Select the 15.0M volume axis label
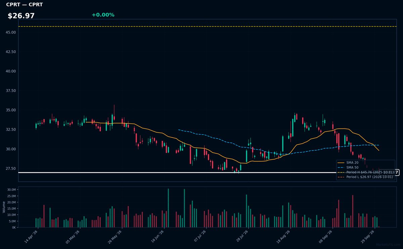The image size is (403, 249). [x=11, y=208]
